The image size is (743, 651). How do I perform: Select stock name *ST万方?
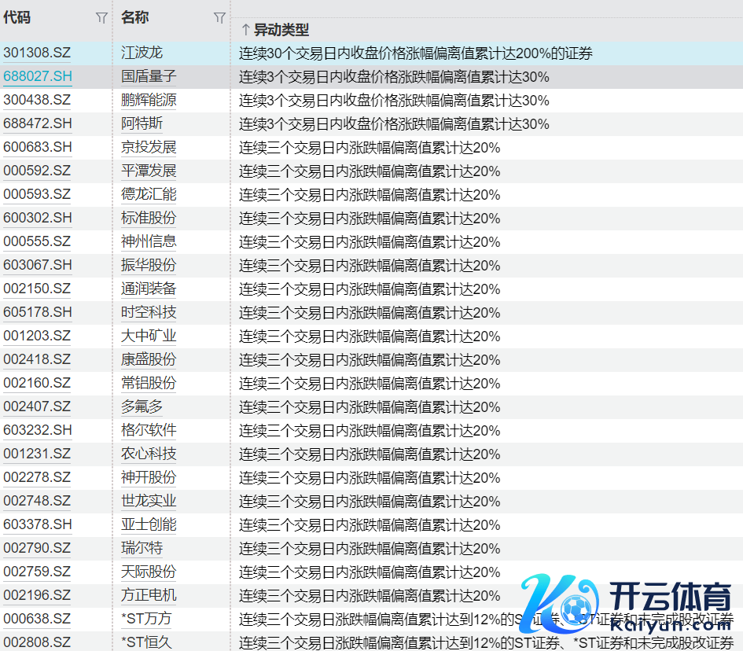(145, 619)
